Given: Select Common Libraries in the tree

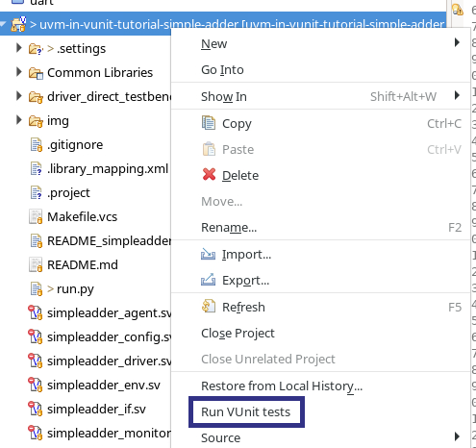Looking at the screenshot, I should coord(100,73).
